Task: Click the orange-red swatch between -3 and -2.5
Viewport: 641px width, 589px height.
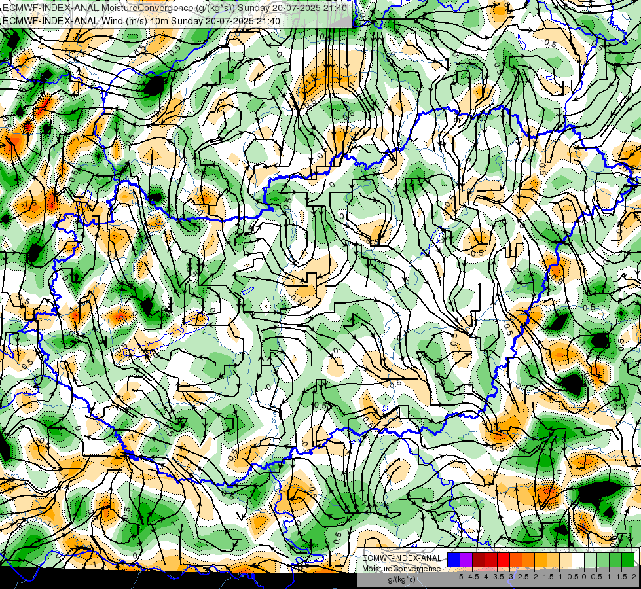Action: (x=516, y=560)
